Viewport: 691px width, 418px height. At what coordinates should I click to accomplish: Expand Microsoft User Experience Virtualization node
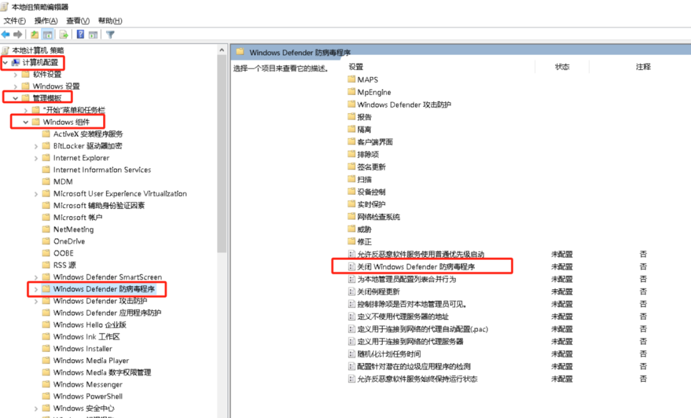coord(36,193)
